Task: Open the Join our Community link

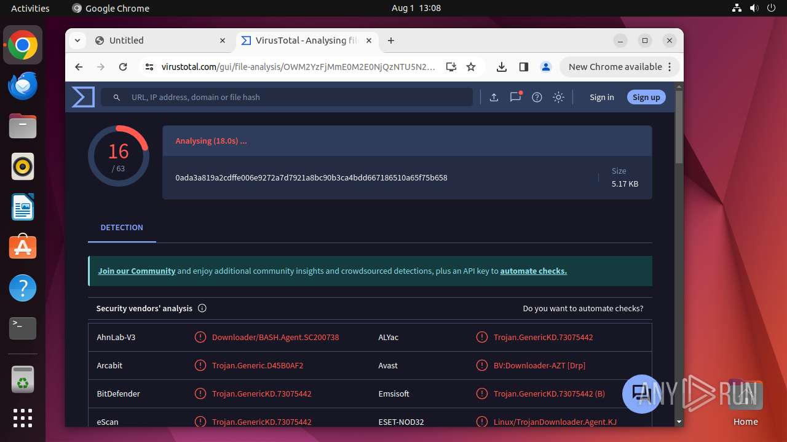Action: (x=136, y=271)
